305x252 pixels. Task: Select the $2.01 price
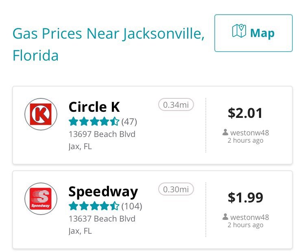tap(245, 113)
